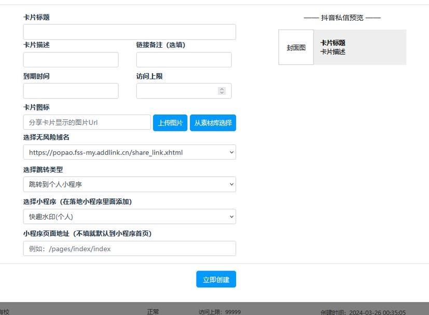Open the 选择跳转类型 jump type dropdown
This screenshot has height=315, width=429.
pos(129,184)
